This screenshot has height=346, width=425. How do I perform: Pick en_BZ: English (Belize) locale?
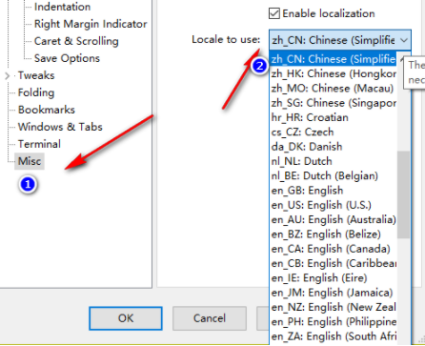coord(334,234)
